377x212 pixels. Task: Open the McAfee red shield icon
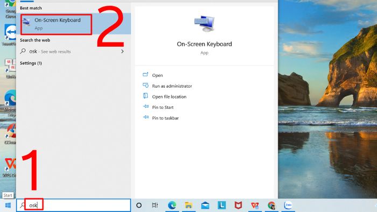pyautogui.click(x=238, y=206)
